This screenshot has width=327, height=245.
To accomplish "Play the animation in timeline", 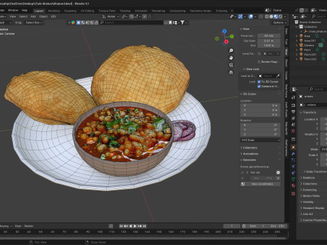I will pos(135,226).
